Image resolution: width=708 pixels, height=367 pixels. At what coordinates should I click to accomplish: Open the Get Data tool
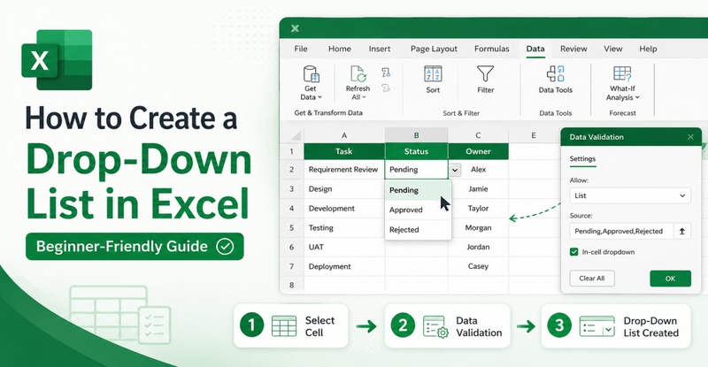(x=312, y=83)
